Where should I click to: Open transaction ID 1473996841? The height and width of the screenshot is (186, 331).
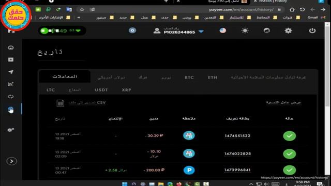[237, 170]
